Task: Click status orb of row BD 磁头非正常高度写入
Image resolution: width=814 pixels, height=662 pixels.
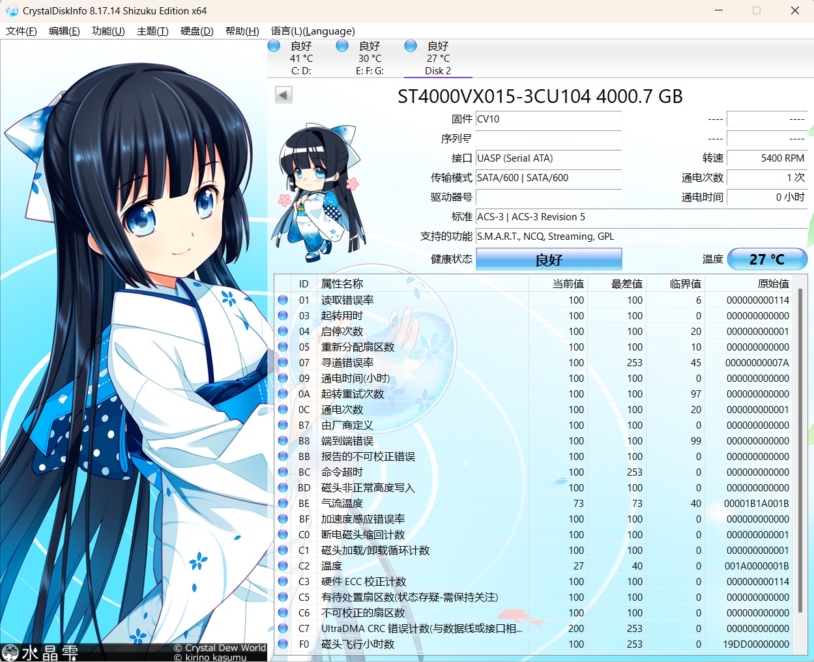Action: [x=283, y=487]
